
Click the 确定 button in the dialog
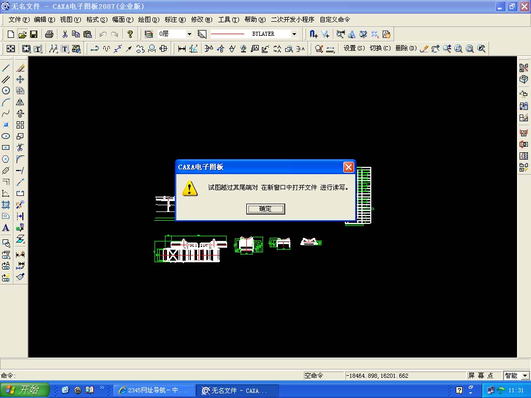[x=265, y=209]
